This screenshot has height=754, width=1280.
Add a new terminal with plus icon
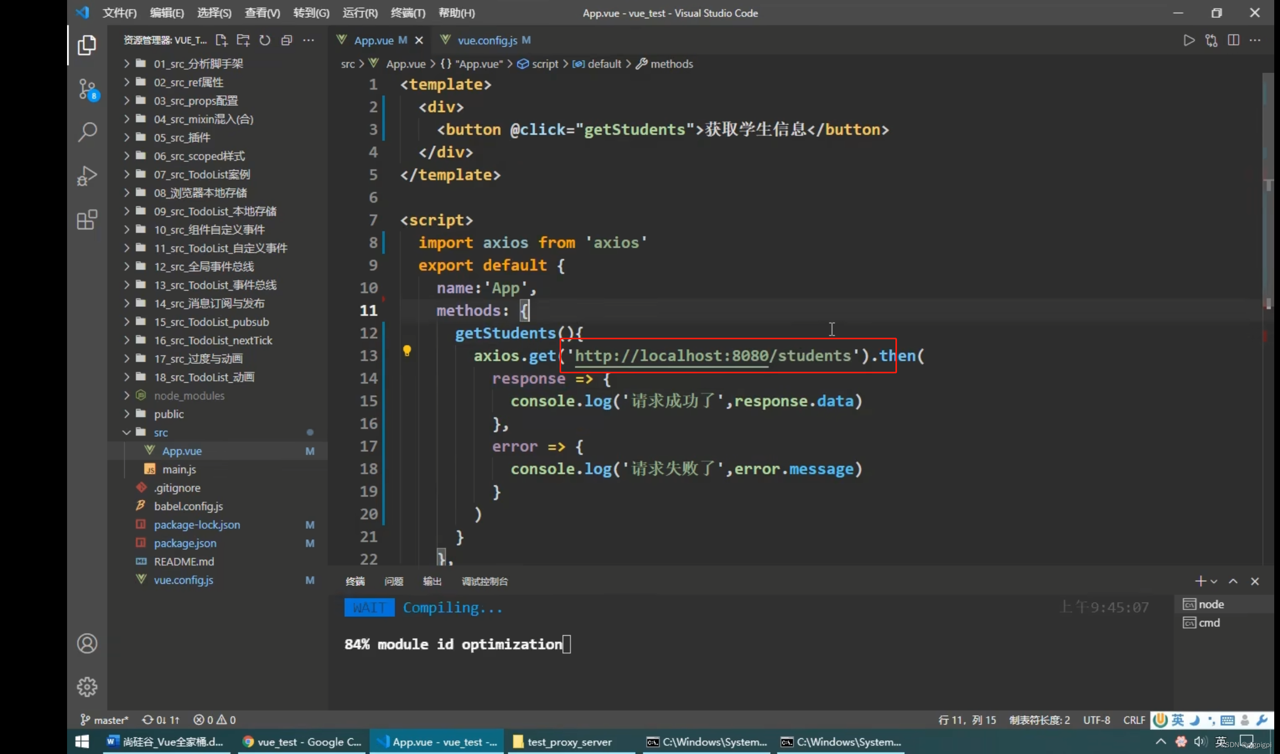point(1200,581)
